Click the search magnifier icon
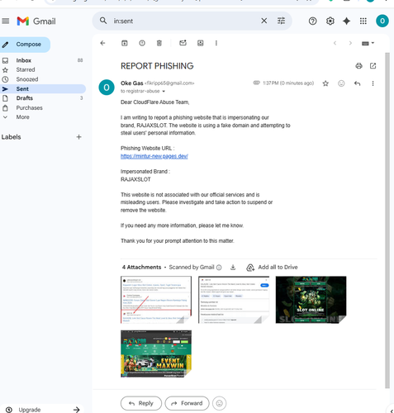The height and width of the screenshot is (413, 394). point(103,21)
